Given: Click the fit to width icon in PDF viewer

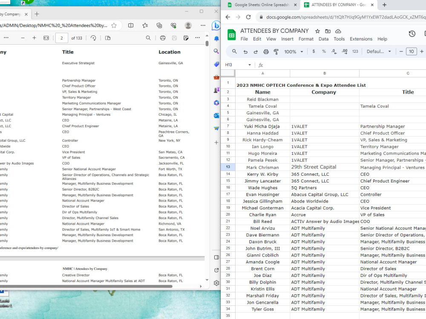Looking at the screenshot, I should pos(46,38).
